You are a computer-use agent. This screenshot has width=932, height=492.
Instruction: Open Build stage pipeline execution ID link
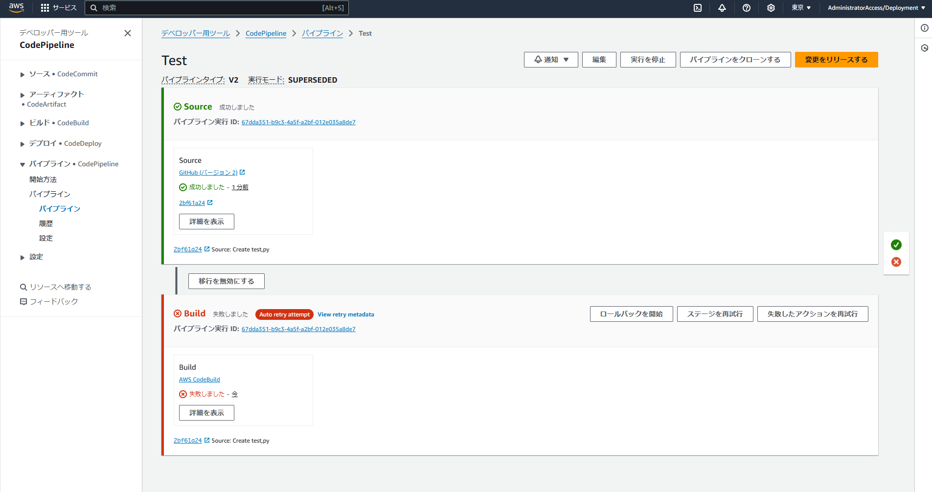tap(298, 329)
